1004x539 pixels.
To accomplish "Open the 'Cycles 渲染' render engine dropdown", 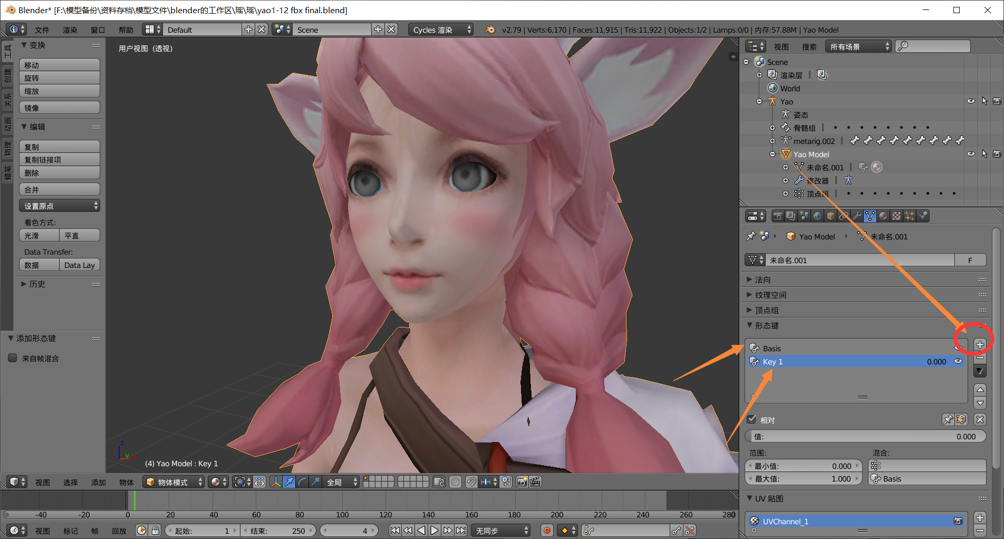I will point(440,30).
